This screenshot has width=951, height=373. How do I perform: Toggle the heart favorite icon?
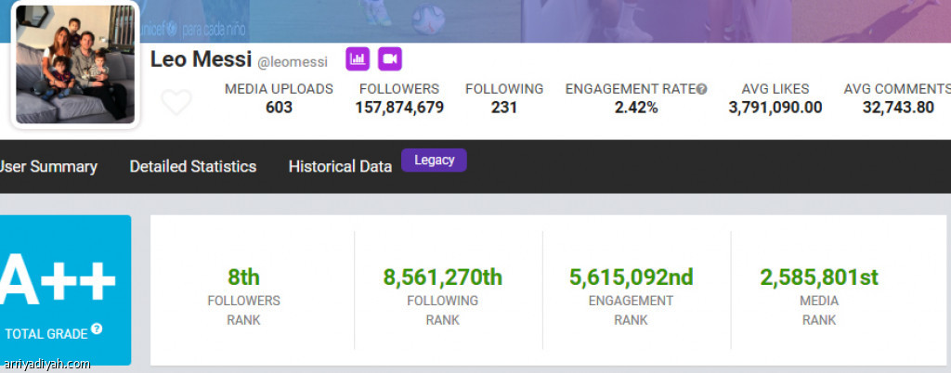(176, 102)
